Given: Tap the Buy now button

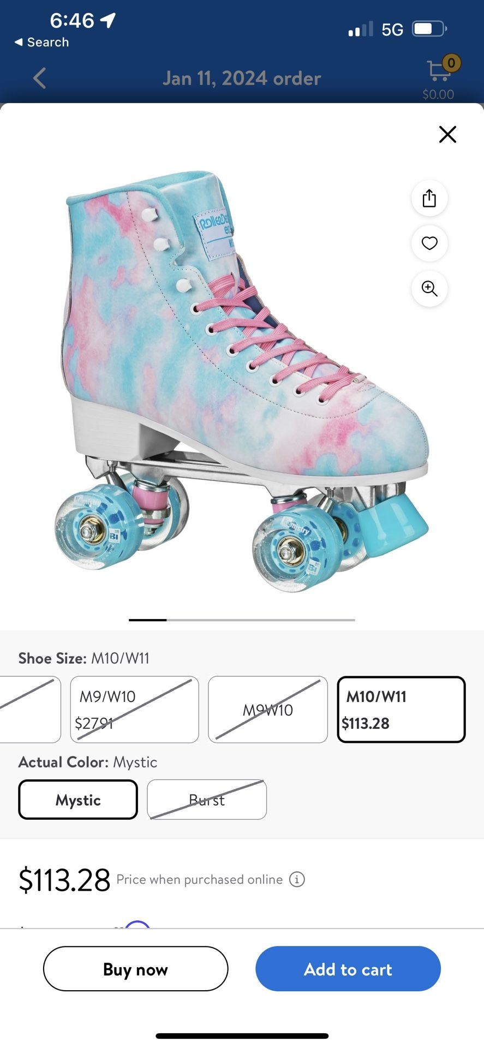Looking at the screenshot, I should [x=135, y=969].
